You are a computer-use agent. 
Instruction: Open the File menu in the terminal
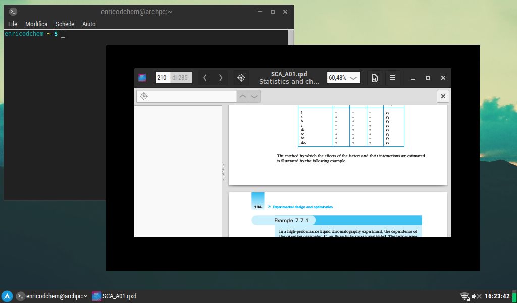click(x=12, y=24)
